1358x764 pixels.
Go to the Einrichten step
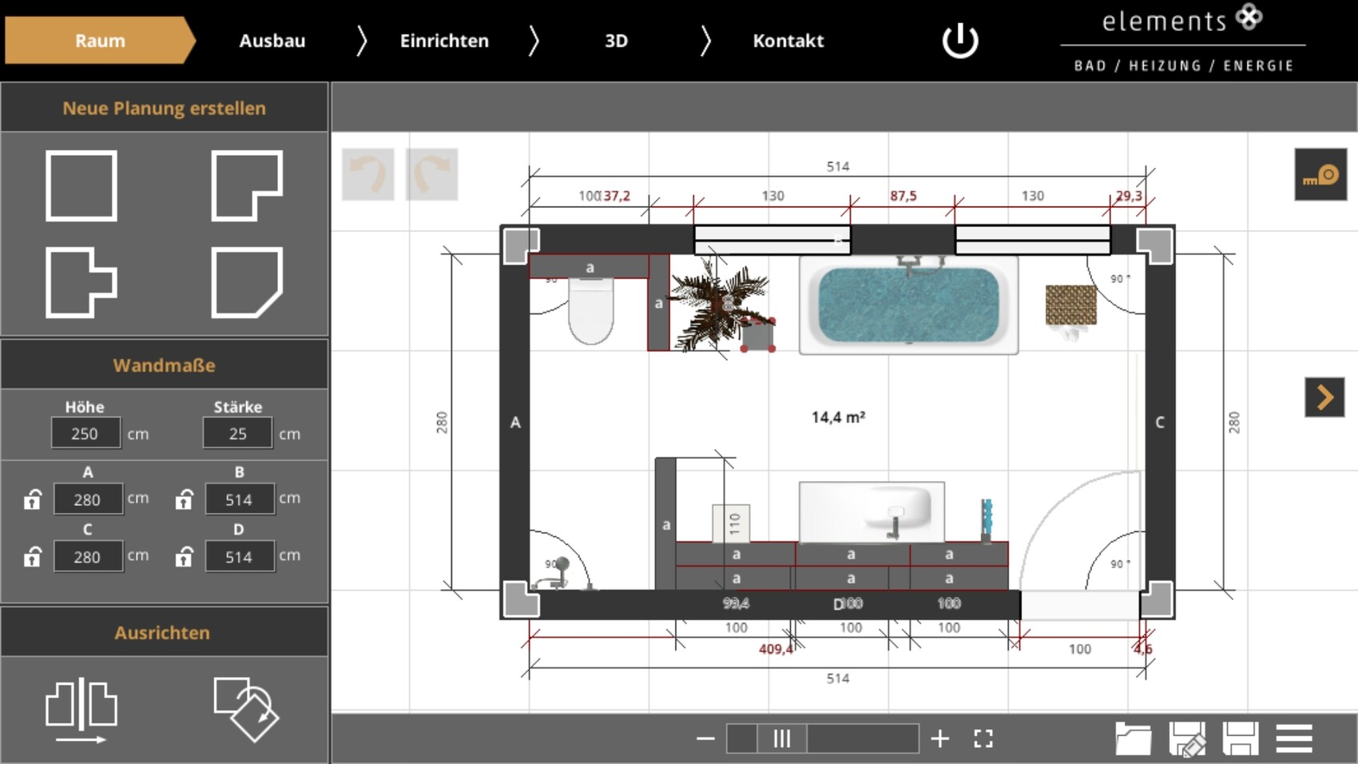pos(444,41)
